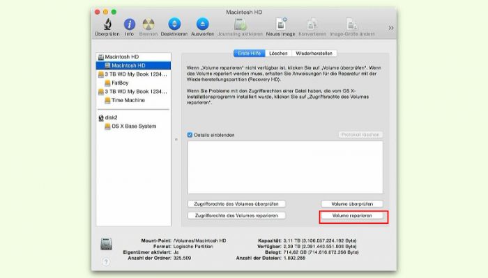Switch to the Löschen tab

click(x=278, y=54)
